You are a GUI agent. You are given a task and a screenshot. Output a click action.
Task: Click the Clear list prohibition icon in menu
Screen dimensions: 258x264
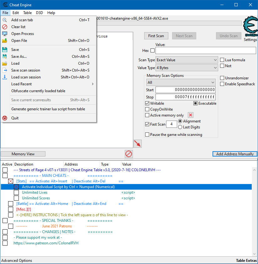pyautogui.click(x=5, y=27)
